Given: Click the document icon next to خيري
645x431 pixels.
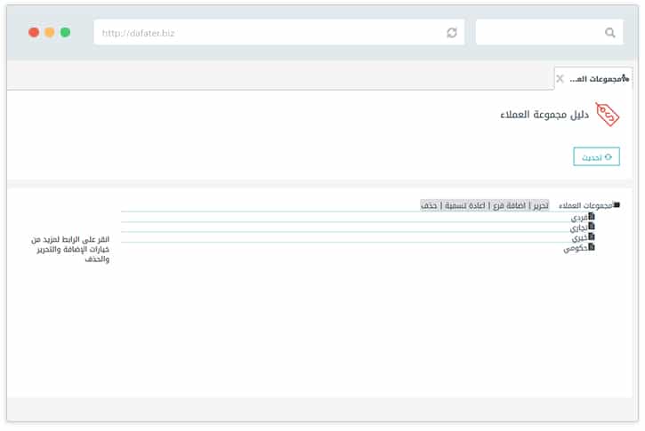Looking at the screenshot, I should click(x=592, y=237).
